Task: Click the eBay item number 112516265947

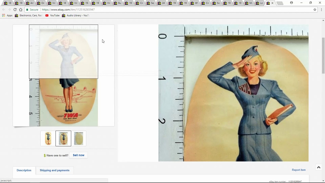Action: point(295,181)
